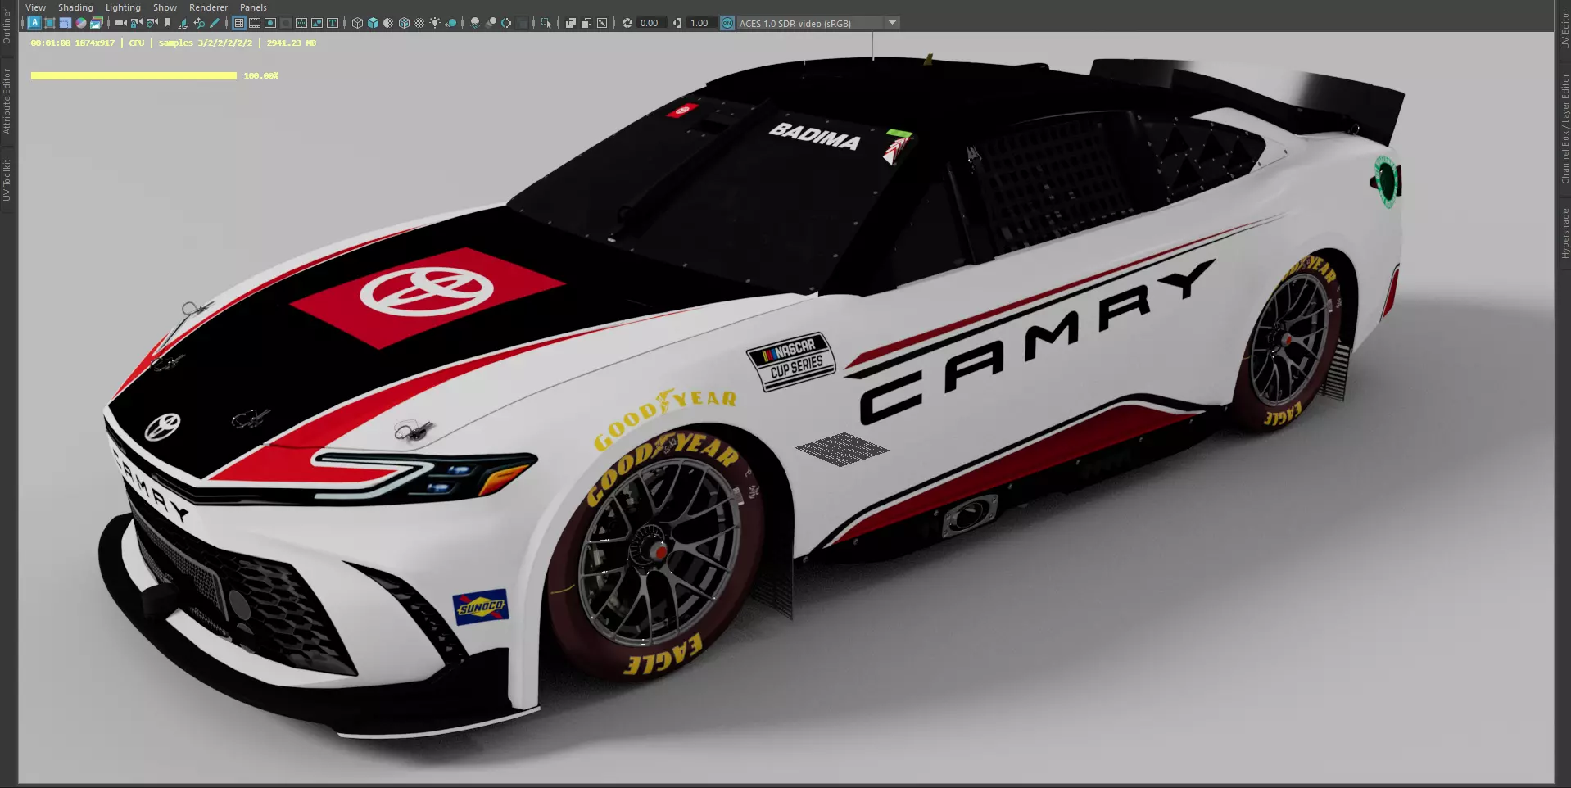The width and height of the screenshot is (1571, 788).
Task: Click wireframe on shaded cube icon
Action: 404,23
